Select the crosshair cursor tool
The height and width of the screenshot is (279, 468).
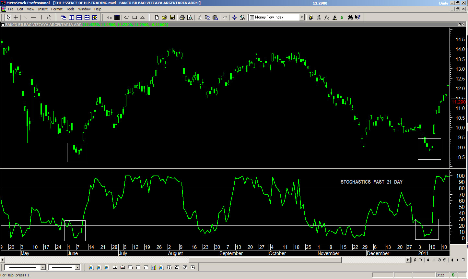(16, 18)
